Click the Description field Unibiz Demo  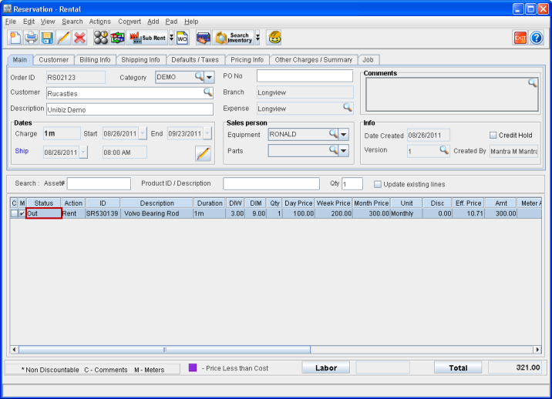[x=130, y=110]
